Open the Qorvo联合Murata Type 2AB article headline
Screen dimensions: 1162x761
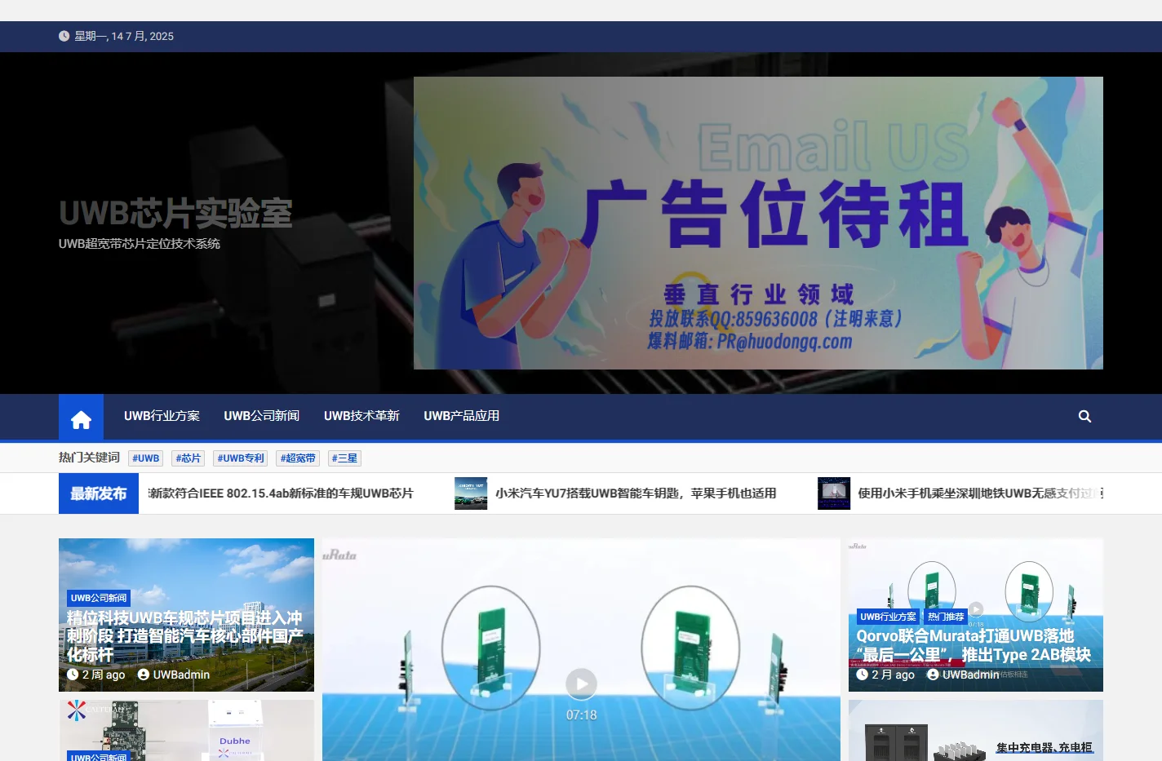(974, 645)
